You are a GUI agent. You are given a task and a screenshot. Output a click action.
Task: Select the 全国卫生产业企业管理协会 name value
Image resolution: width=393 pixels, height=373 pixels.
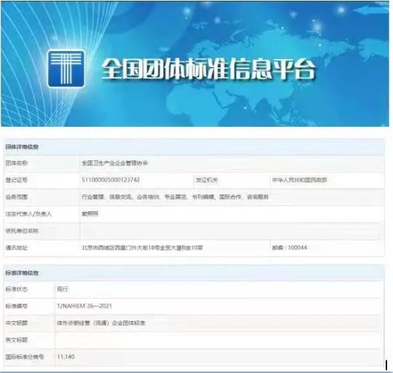(x=114, y=163)
